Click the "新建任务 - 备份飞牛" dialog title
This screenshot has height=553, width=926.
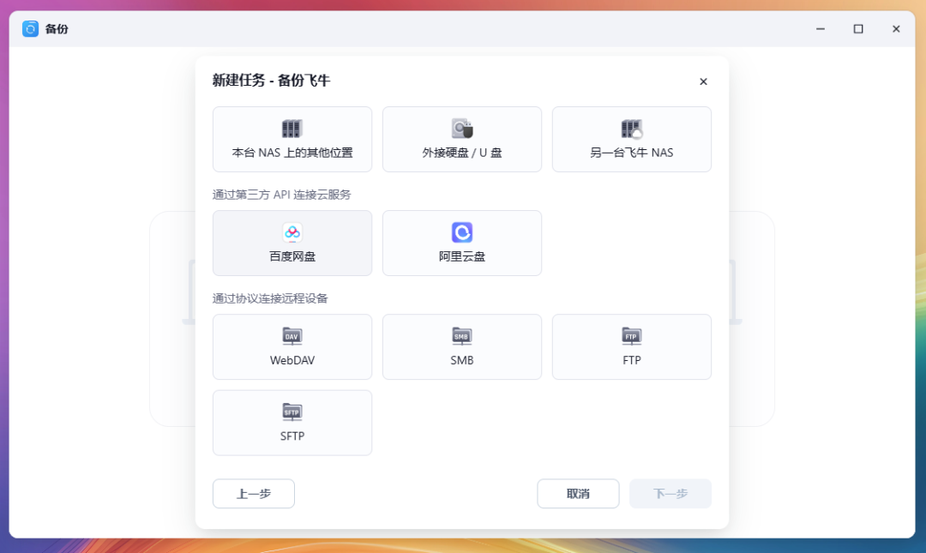(x=271, y=81)
